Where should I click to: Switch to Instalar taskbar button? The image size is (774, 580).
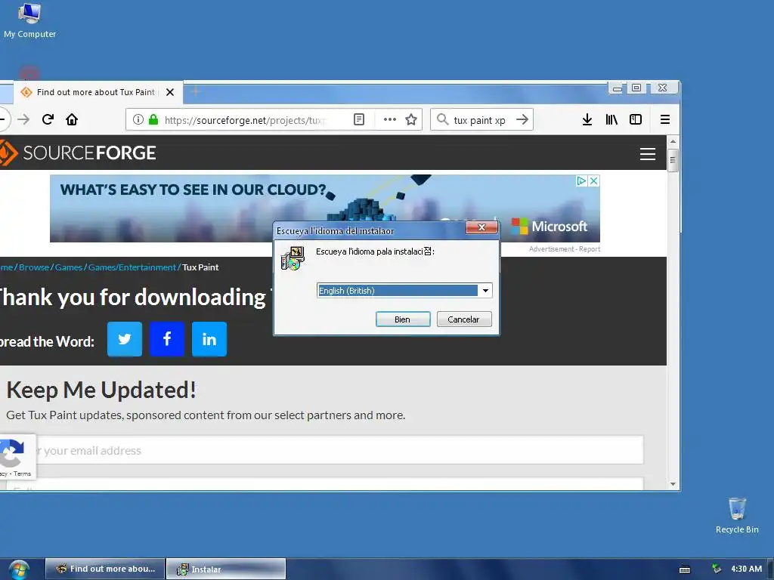pyautogui.click(x=226, y=569)
